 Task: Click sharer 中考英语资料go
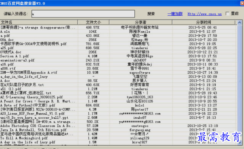140,56
